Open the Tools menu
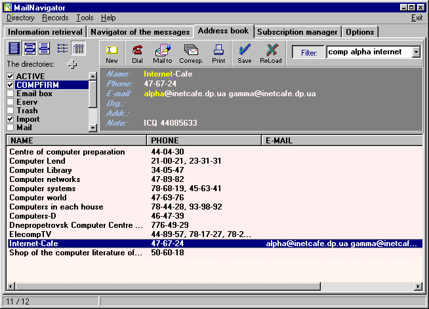 85,18
